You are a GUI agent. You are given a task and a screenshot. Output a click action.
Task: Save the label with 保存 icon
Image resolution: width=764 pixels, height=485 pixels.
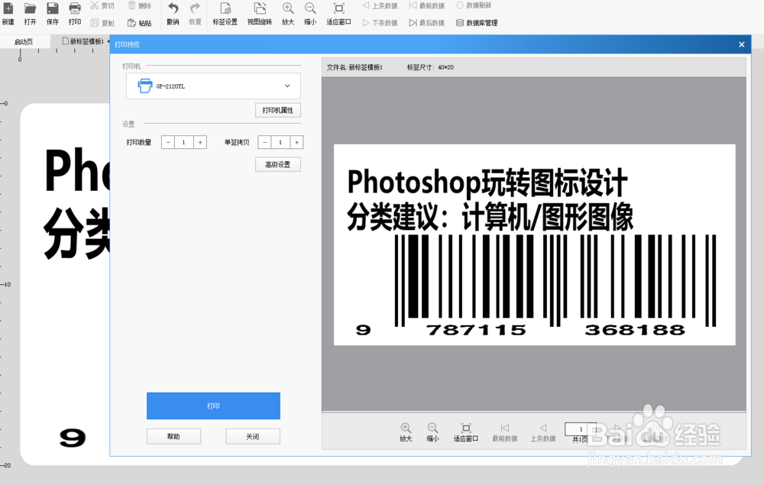[53, 14]
